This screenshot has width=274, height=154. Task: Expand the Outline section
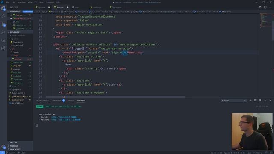tap(20, 142)
